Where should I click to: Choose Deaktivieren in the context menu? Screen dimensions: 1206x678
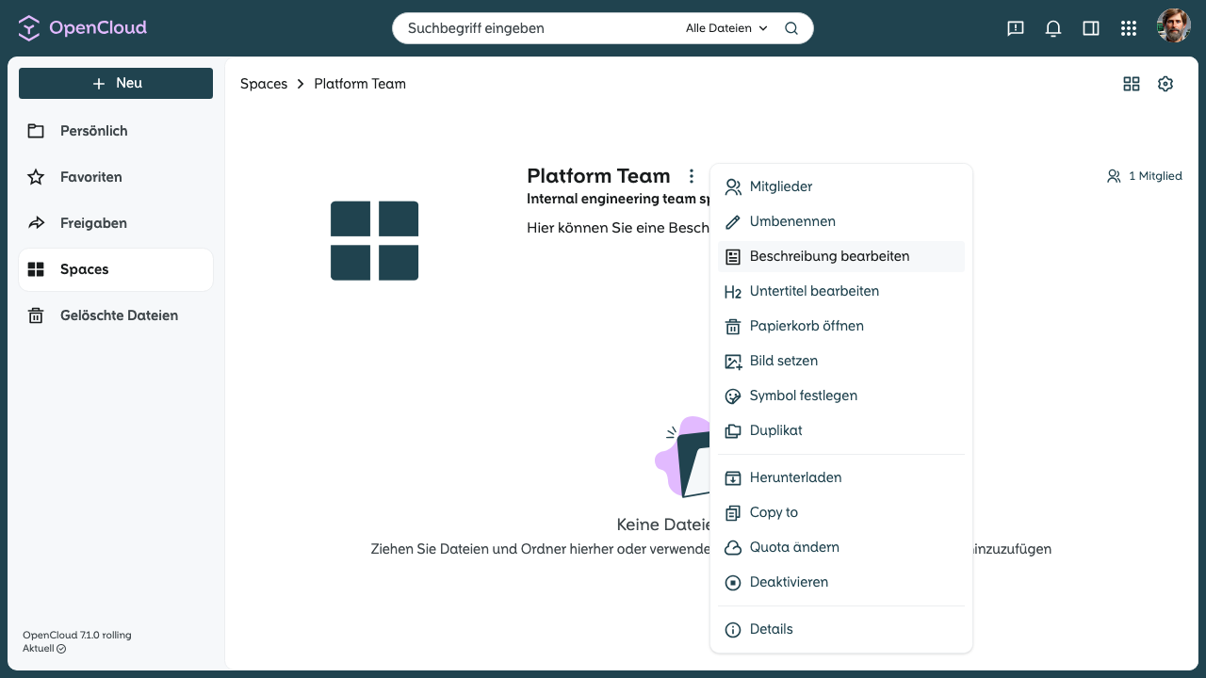pos(841,582)
